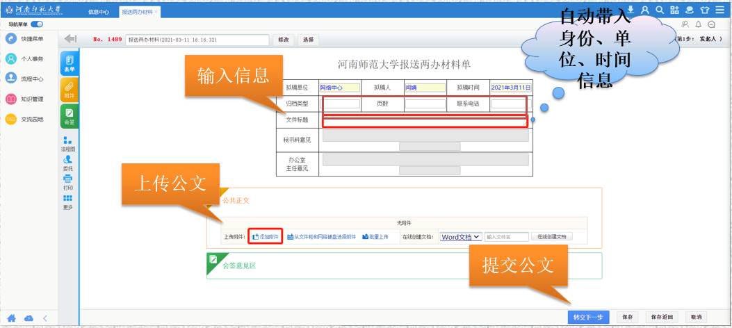Click the search magnifier icon in header
Screen dimensions: 732x328
click(660, 10)
